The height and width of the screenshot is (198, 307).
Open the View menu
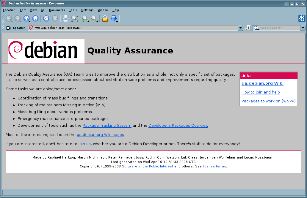(33, 10)
